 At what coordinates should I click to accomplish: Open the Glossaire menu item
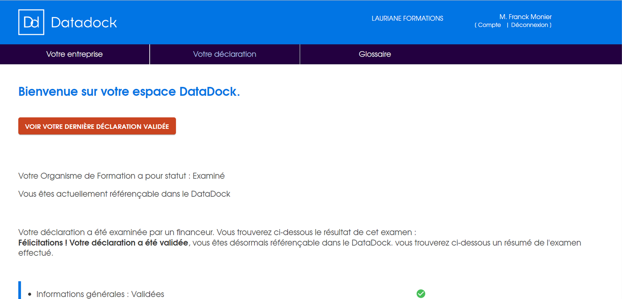coord(375,54)
